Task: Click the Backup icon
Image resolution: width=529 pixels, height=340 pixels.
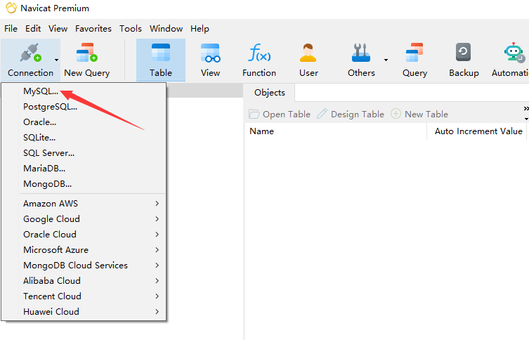Action: click(x=463, y=52)
